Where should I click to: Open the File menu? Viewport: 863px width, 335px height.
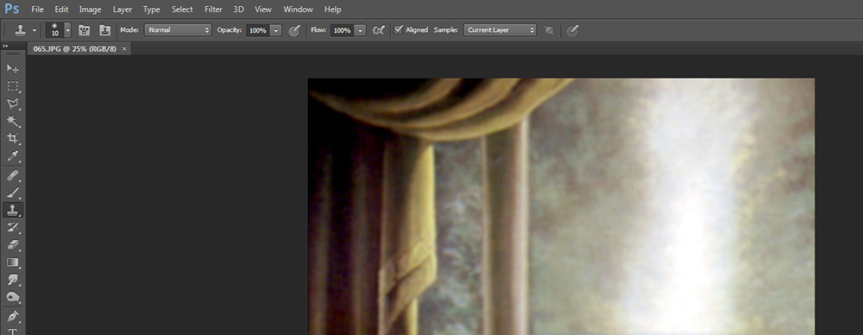(x=37, y=9)
